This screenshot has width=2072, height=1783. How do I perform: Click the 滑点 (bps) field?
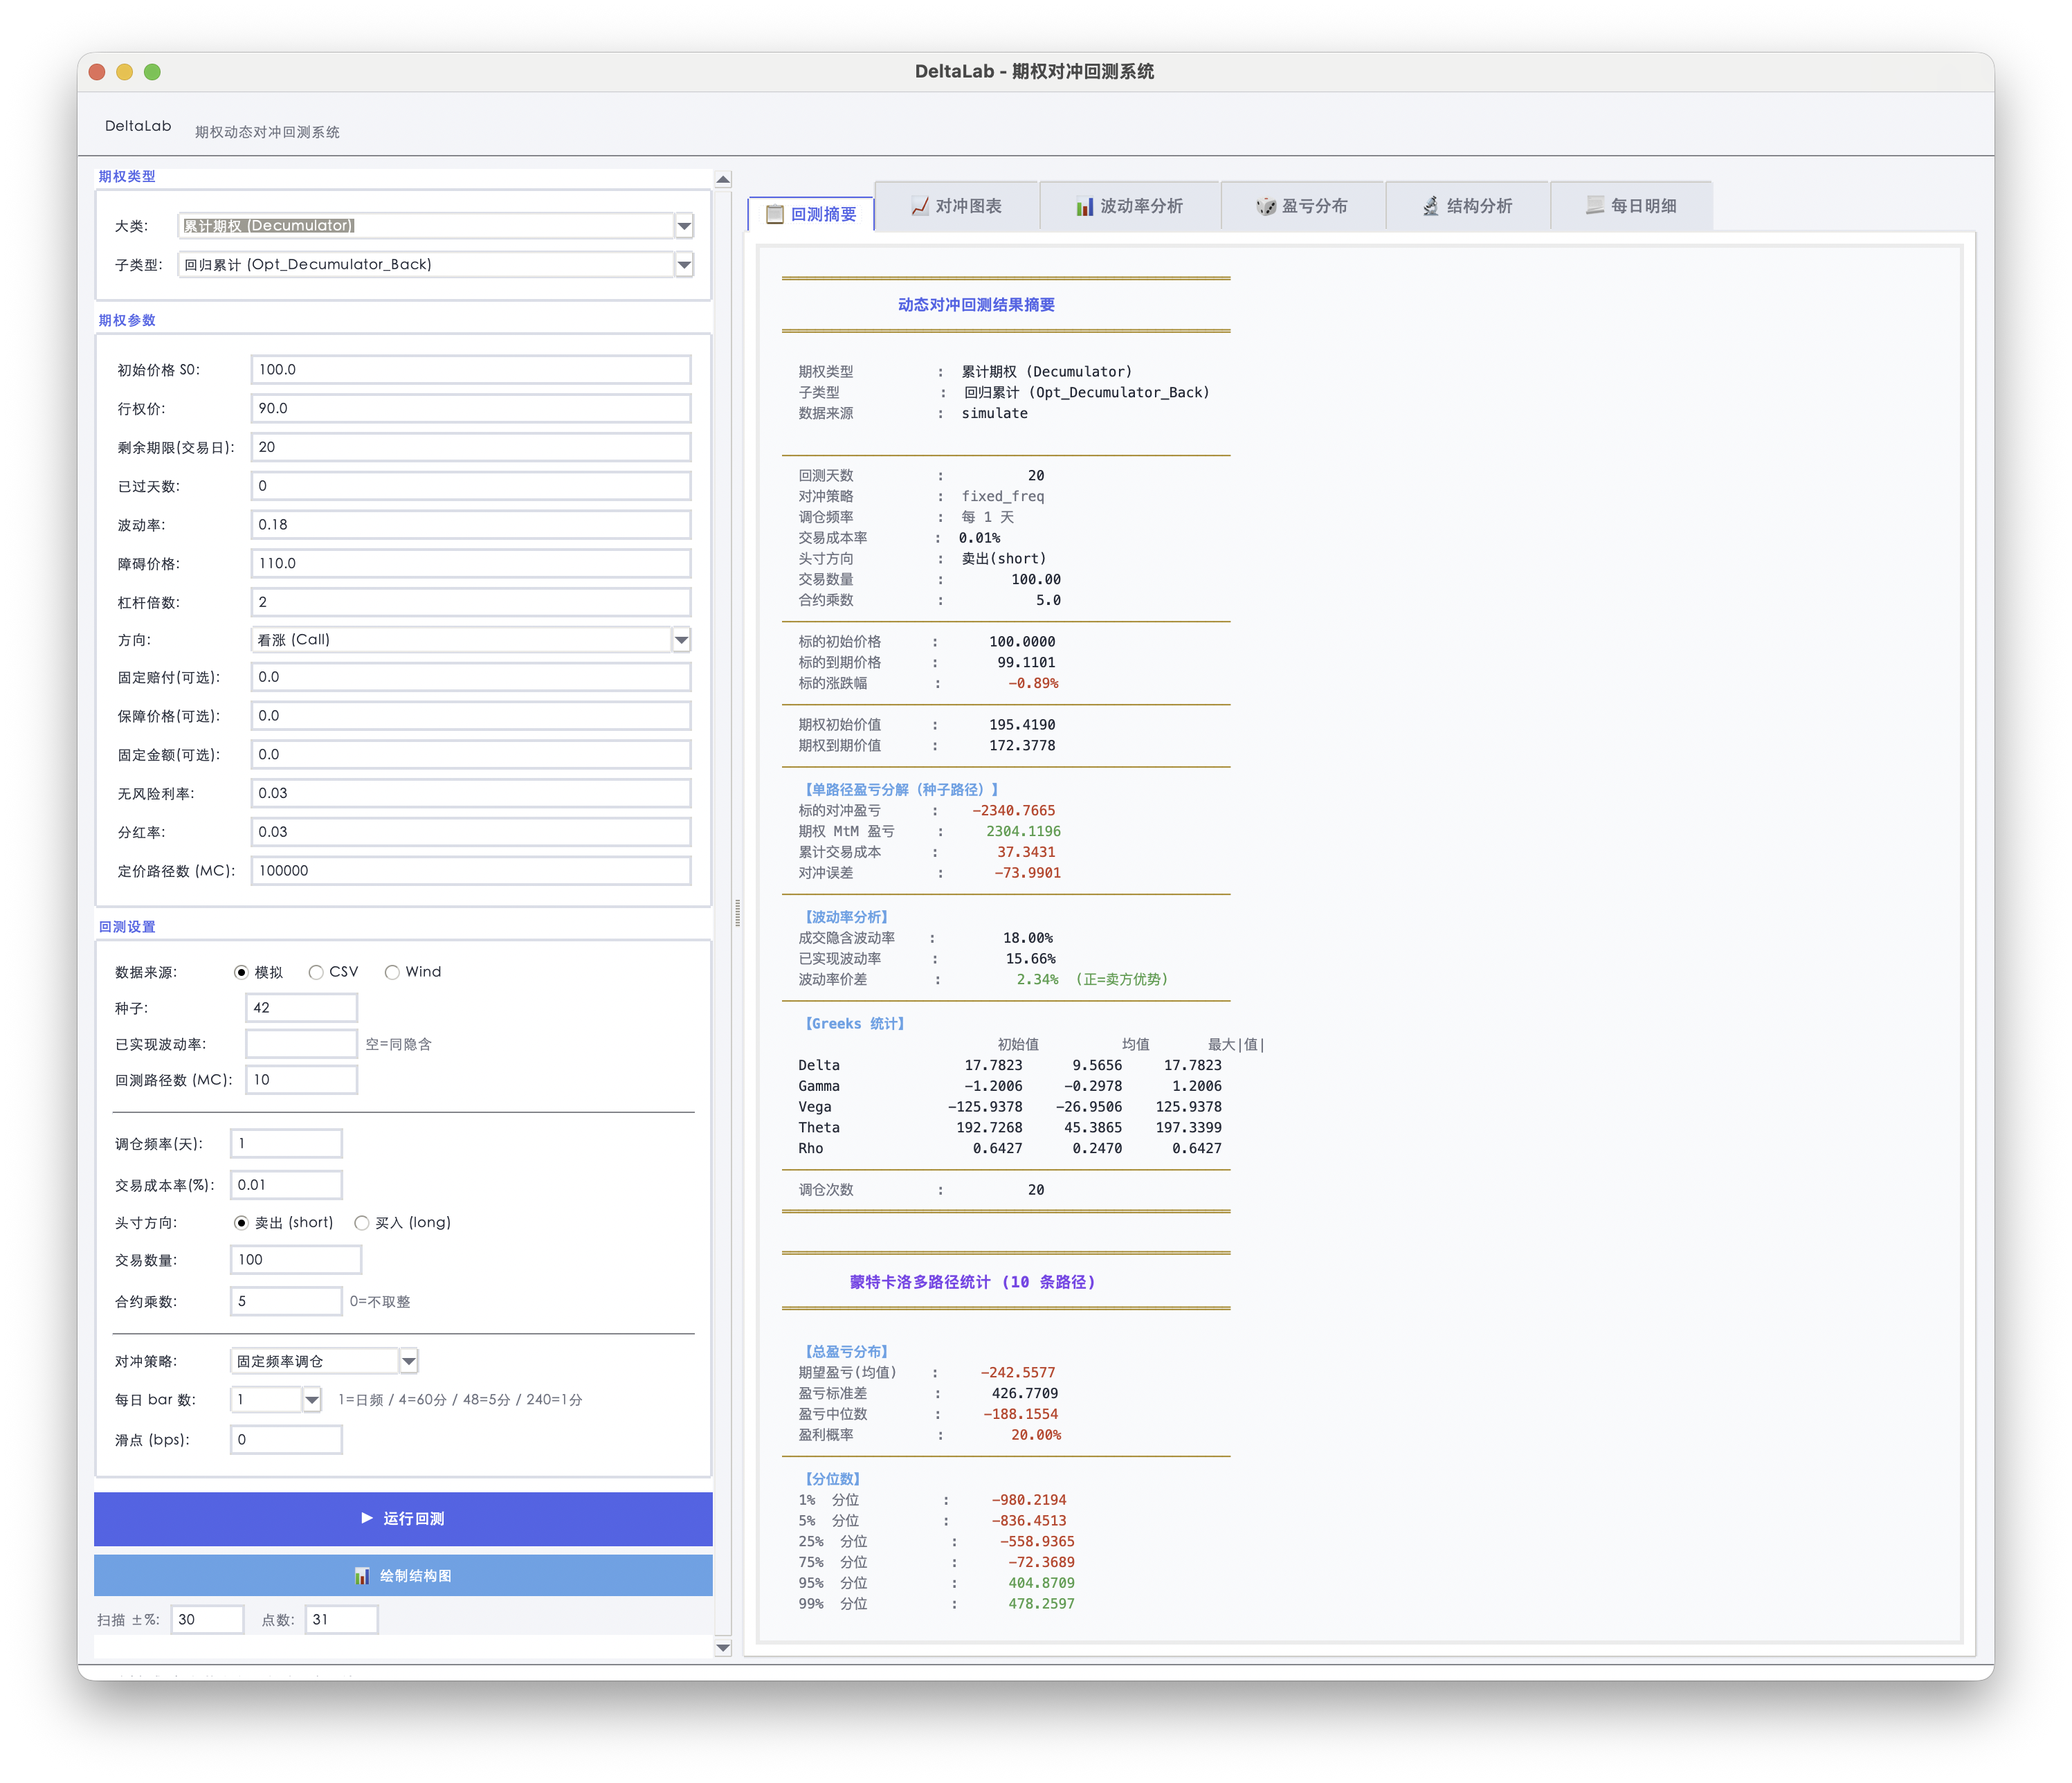(x=286, y=1440)
